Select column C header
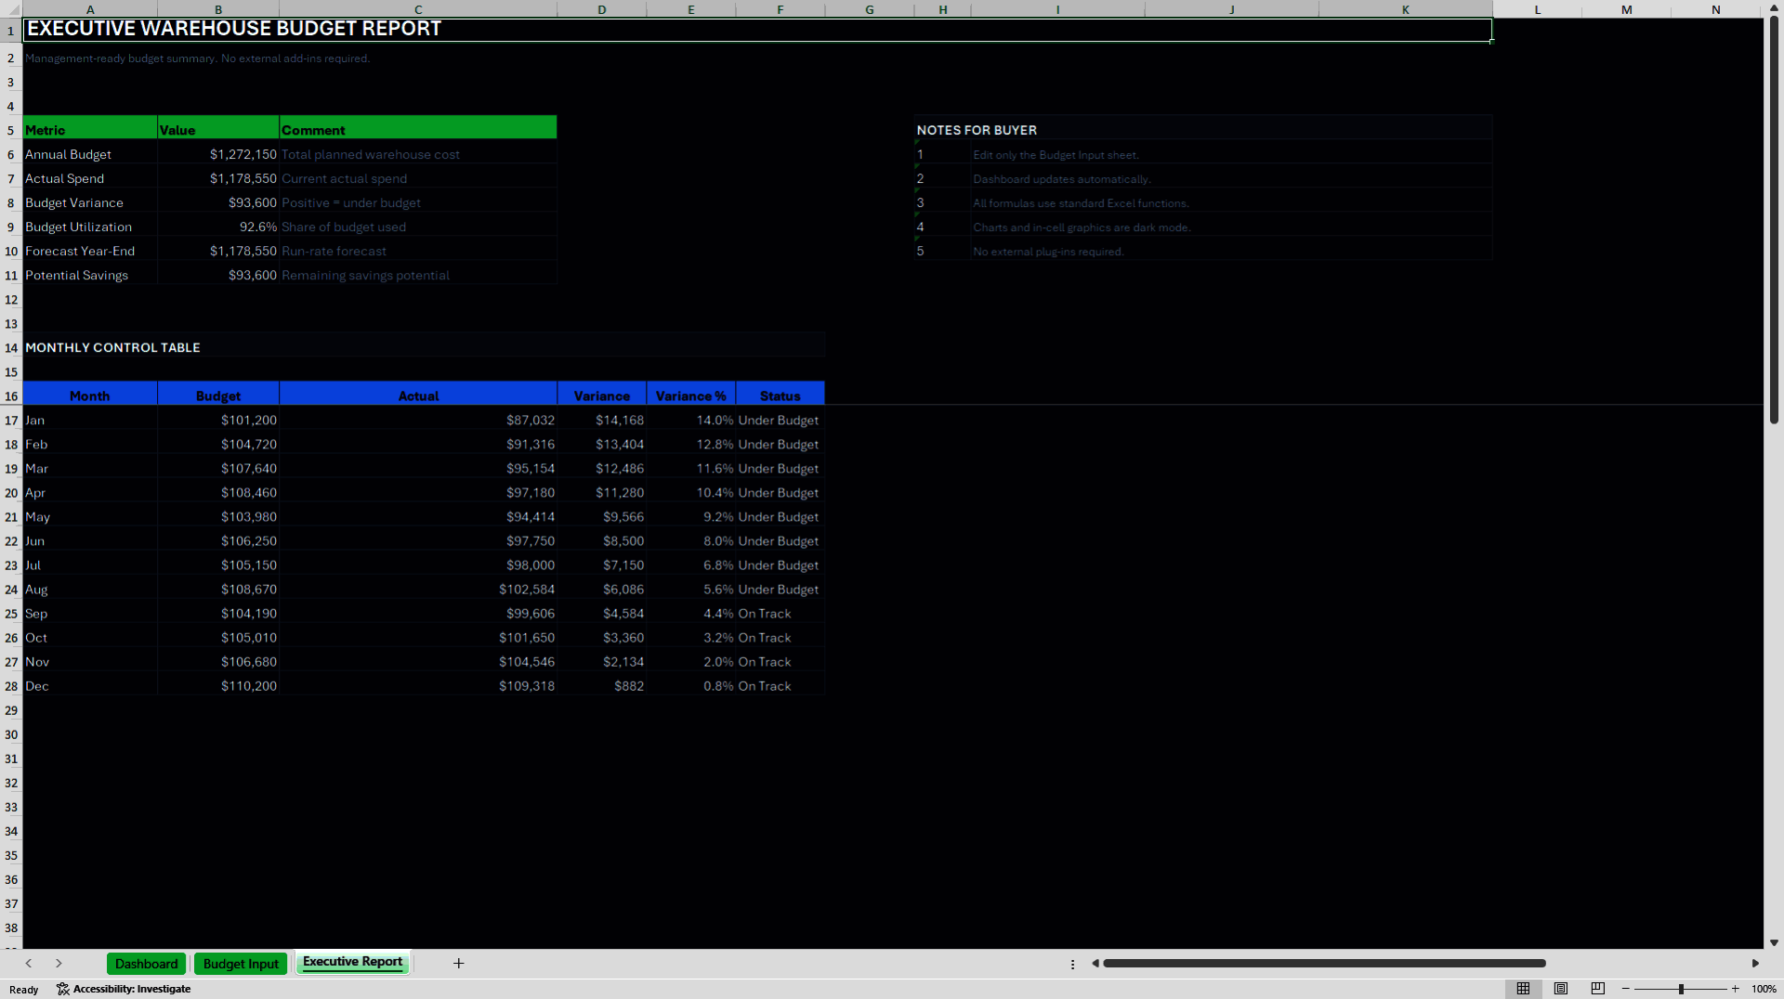The height and width of the screenshot is (999, 1784). pos(418,9)
